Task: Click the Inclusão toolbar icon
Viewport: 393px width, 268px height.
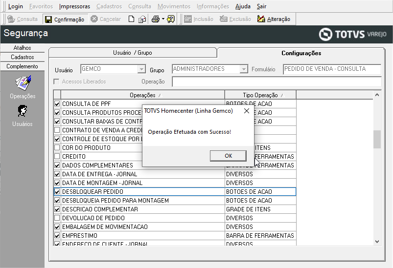Action: [x=188, y=19]
